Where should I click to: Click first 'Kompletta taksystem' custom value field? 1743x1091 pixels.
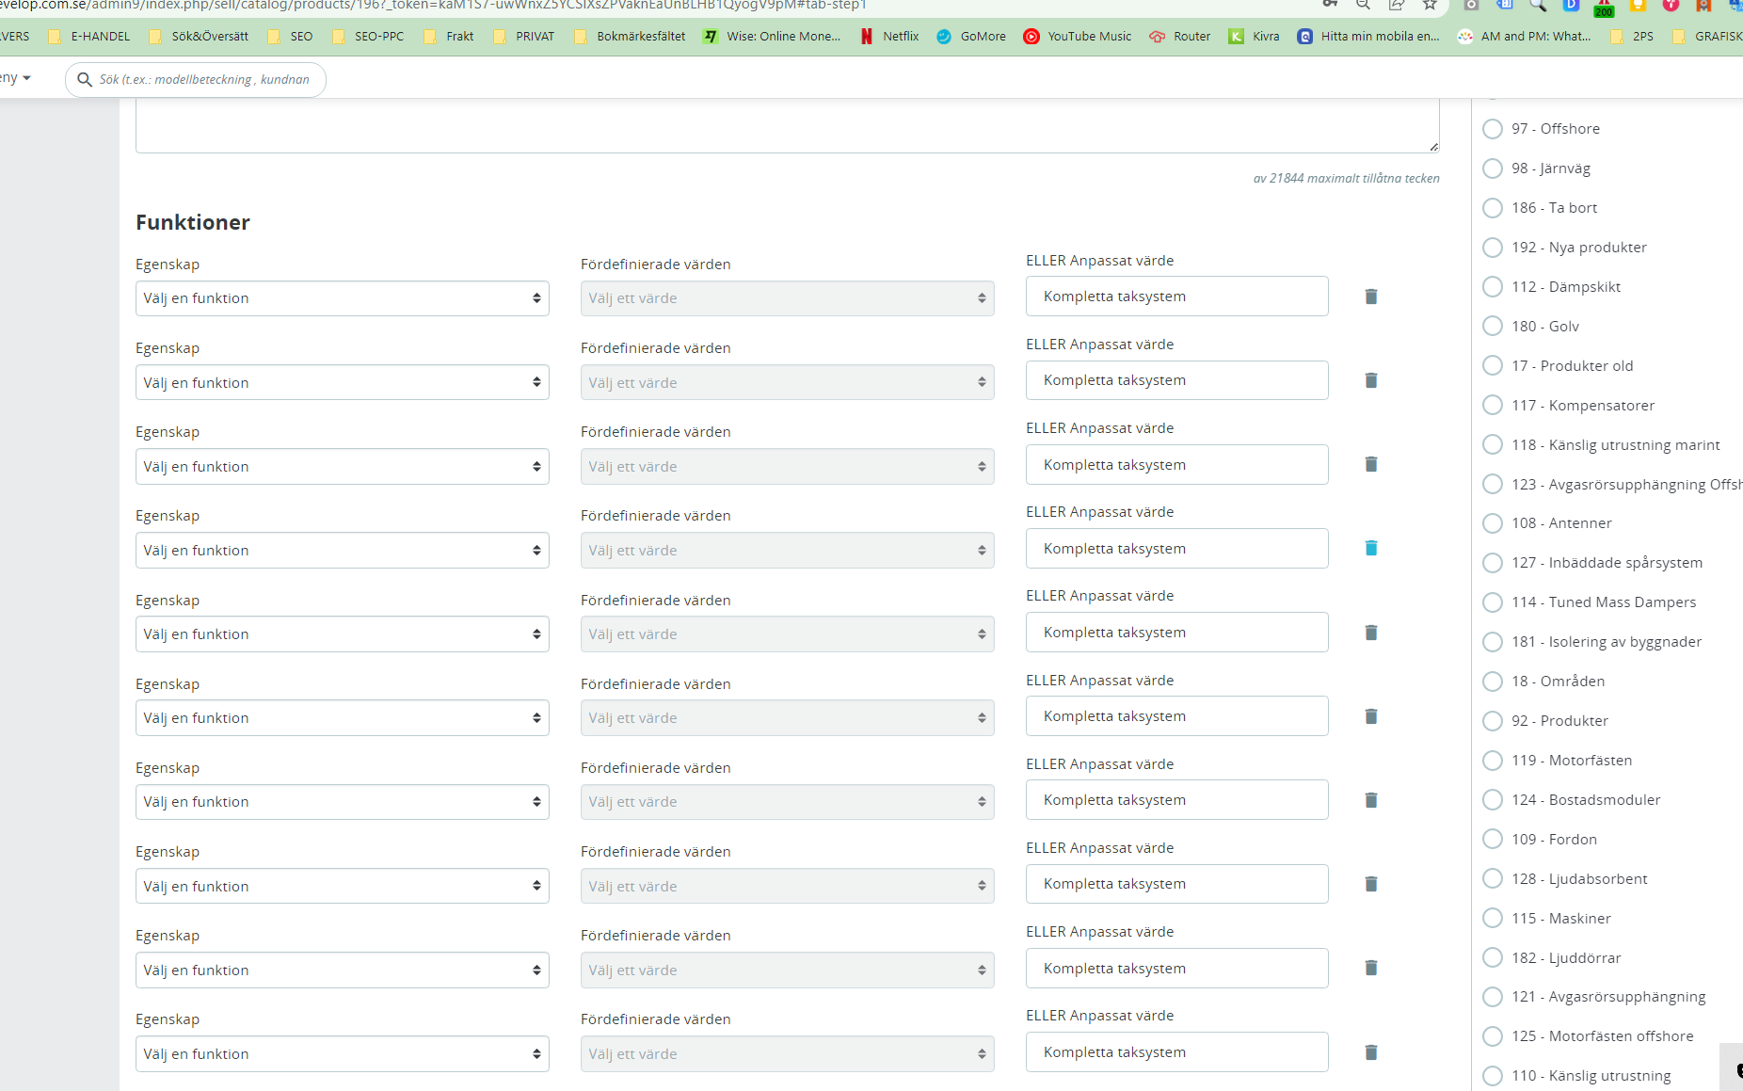coord(1177,297)
